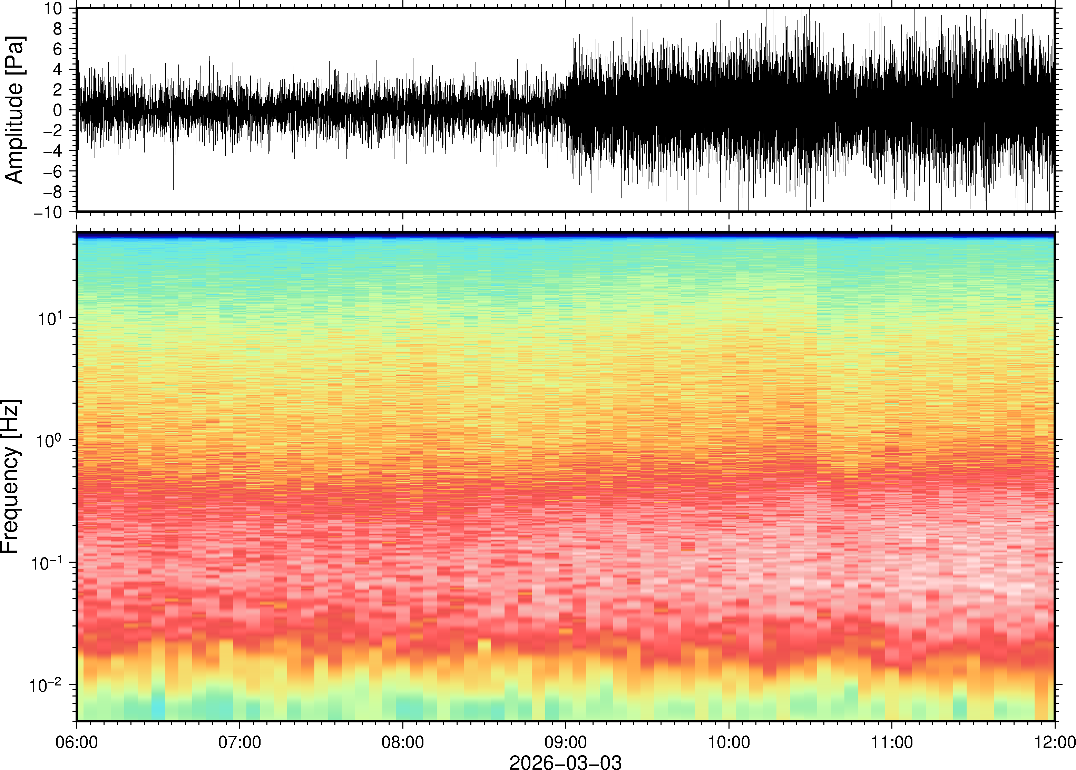This screenshot has width=1076, height=770.
Task: Click the 08:00 time axis label
Action: point(403,742)
